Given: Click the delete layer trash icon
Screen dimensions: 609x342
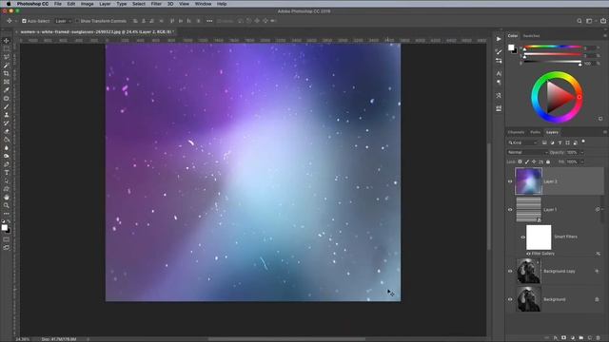Looking at the screenshot, I should (x=599, y=338).
